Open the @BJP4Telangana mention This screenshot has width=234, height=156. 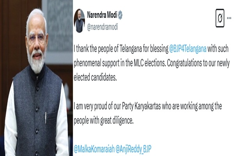coord(188,49)
